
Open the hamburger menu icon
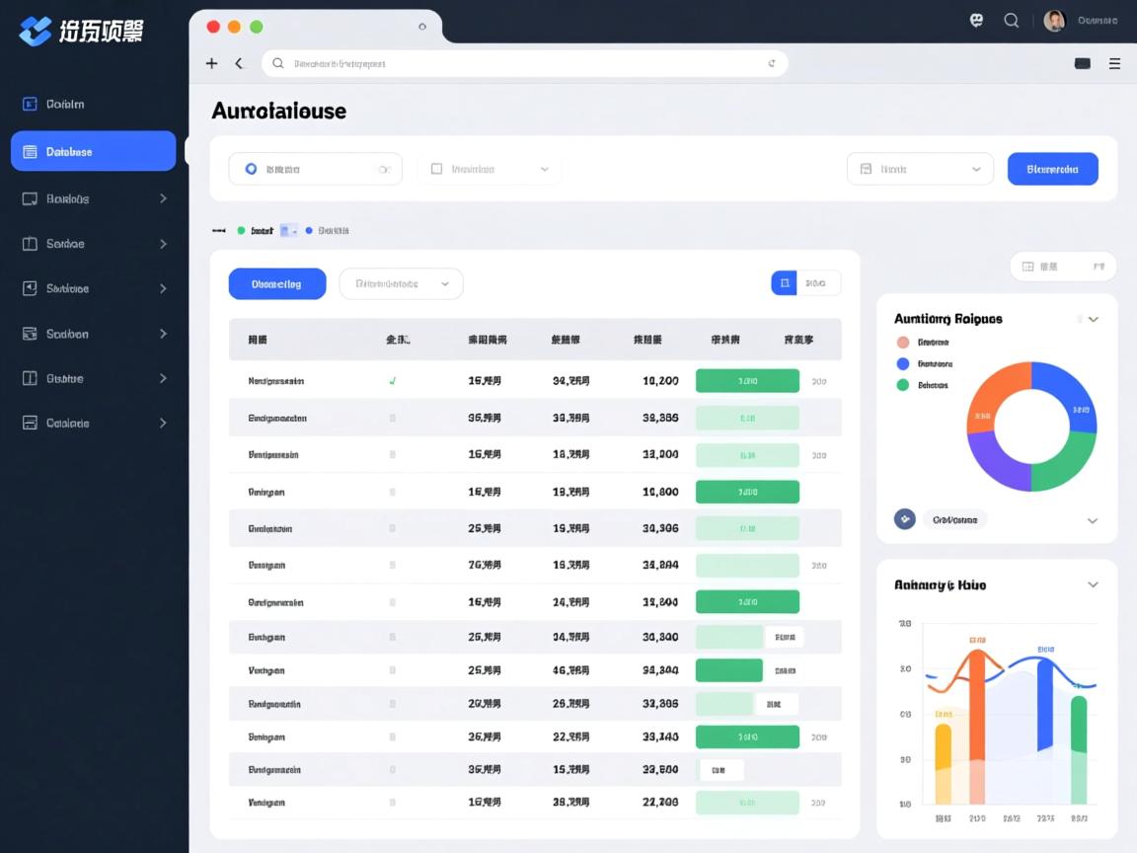pyautogui.click(x=1114, y=63)
